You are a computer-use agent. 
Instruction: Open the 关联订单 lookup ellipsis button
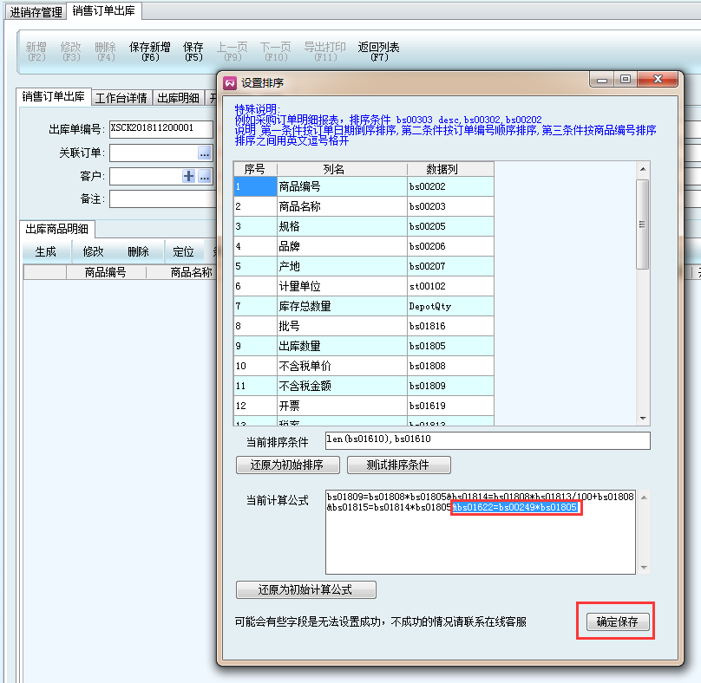[205, 153]
